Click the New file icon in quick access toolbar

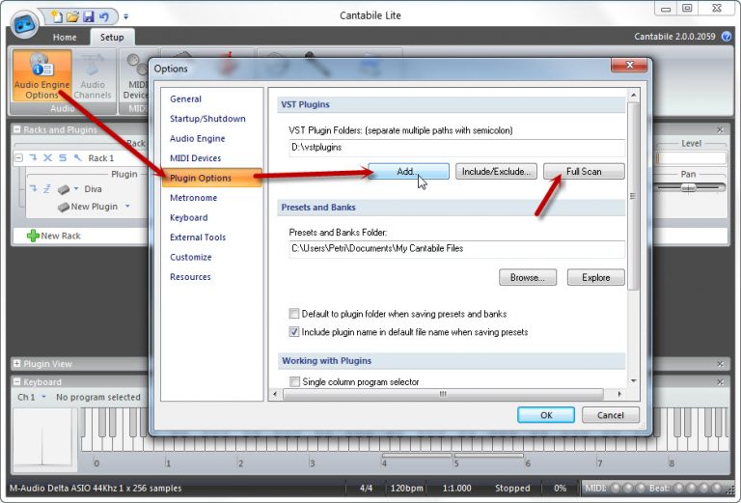tap(57, 17)
